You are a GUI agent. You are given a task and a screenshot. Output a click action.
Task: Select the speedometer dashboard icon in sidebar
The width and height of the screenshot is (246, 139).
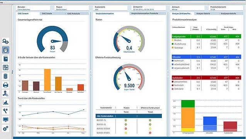point(5,50)
